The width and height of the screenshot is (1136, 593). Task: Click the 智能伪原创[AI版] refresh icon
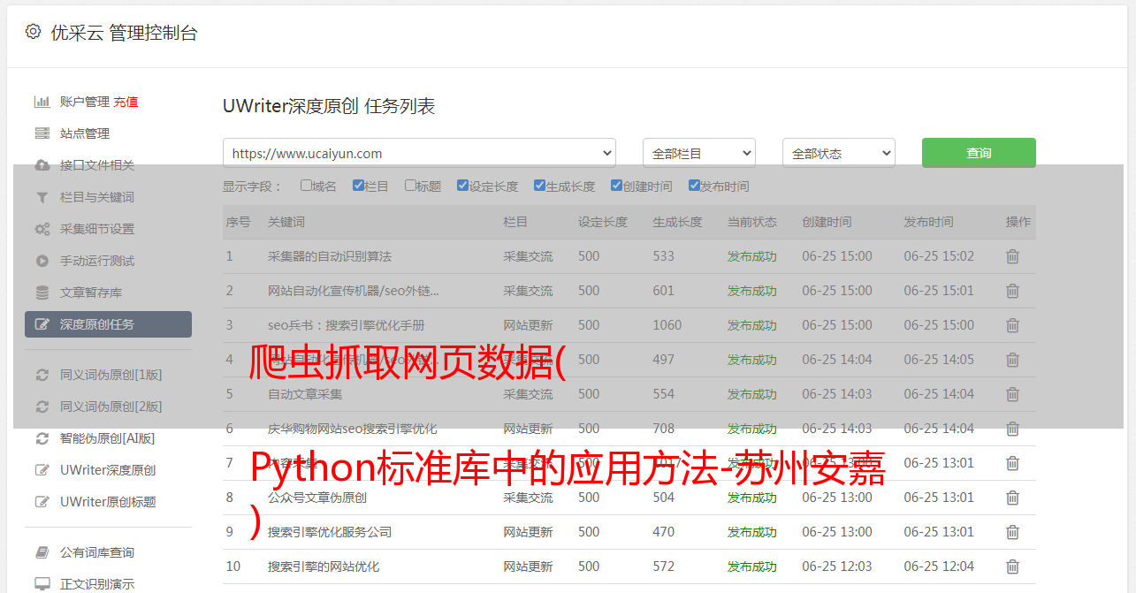click(42, 438)
